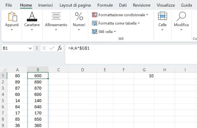
Task: Select cell A7 containing 17
Action: point(17,113)
